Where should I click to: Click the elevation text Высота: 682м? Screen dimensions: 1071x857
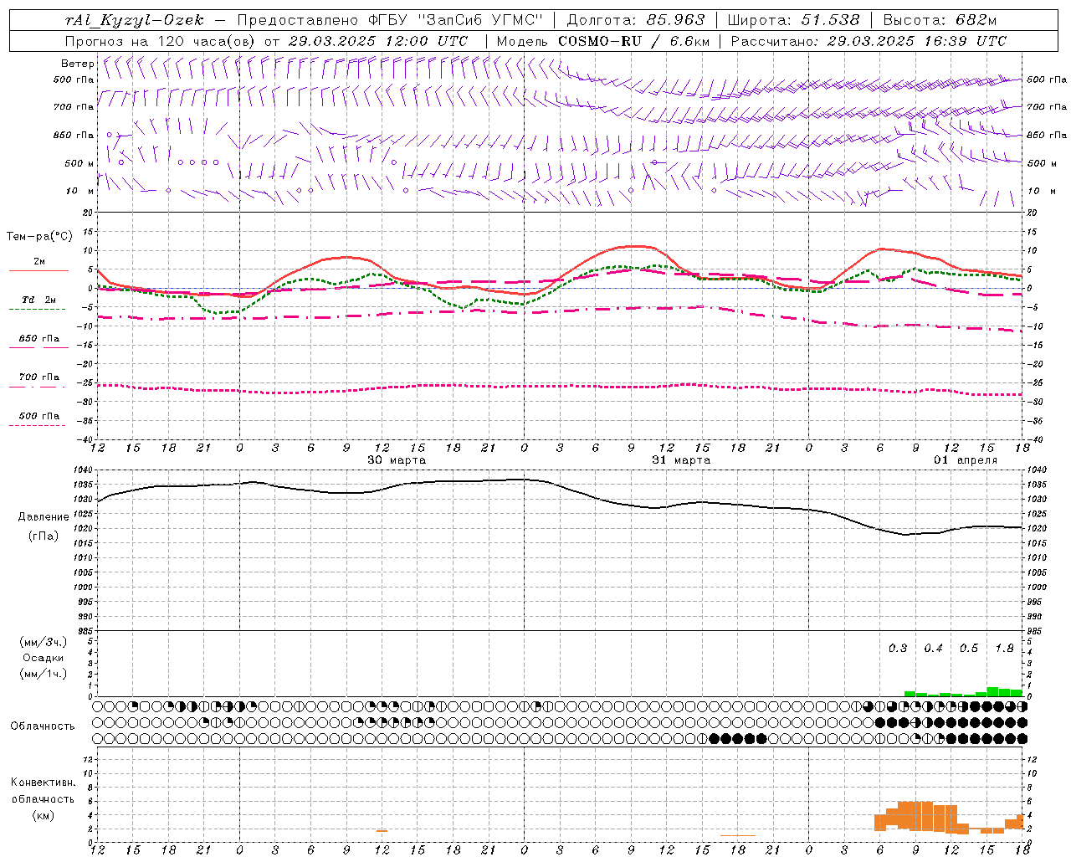tap(940, 20)
